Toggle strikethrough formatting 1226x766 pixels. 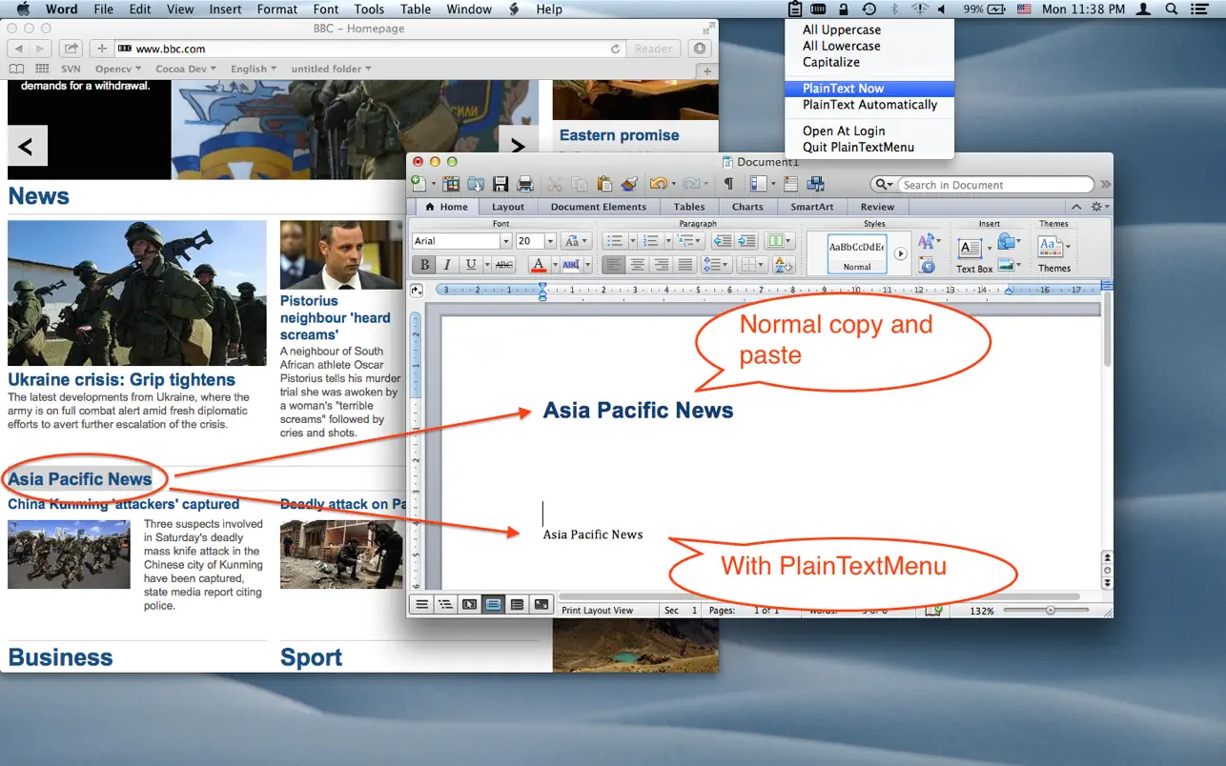point(503,265)
